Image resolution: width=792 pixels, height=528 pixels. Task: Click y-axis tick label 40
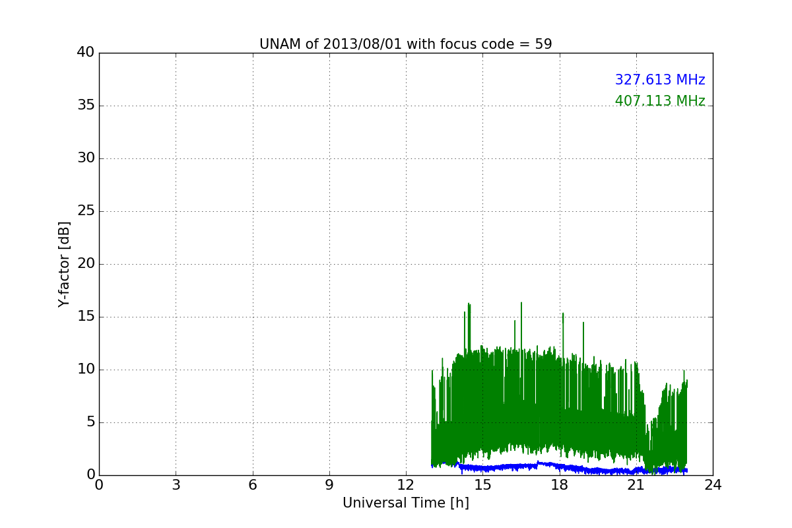coord(85,53)
